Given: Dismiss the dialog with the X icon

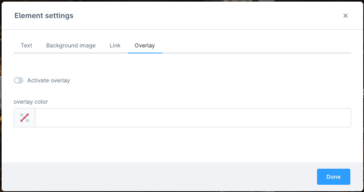Looking at the screenshot, I should point(345,16).
